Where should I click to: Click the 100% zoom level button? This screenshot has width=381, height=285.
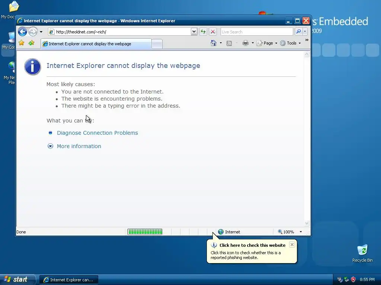[286, 232]
